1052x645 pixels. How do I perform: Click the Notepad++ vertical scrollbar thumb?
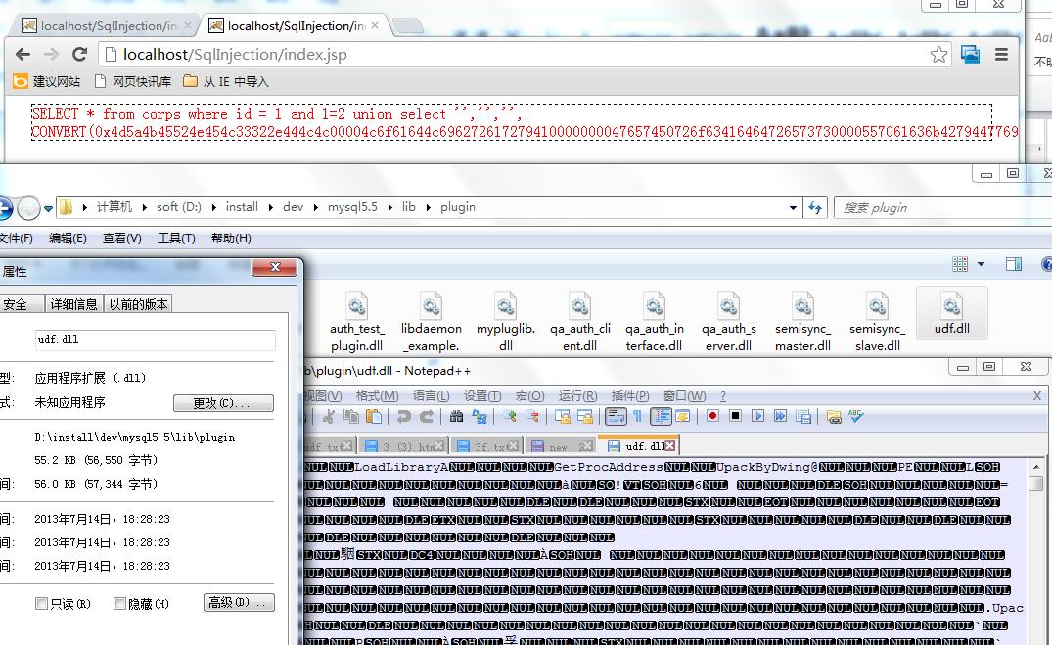[x=1036, y=483]
